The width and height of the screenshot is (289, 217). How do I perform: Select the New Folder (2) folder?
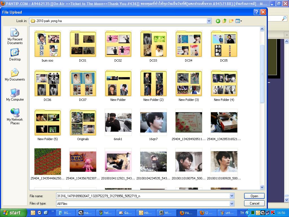coord(153,86)
